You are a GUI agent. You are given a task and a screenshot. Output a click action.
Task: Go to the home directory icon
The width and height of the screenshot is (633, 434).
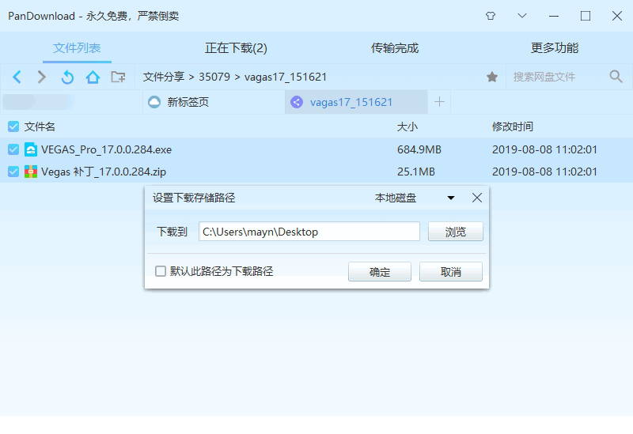pos(93,77)
